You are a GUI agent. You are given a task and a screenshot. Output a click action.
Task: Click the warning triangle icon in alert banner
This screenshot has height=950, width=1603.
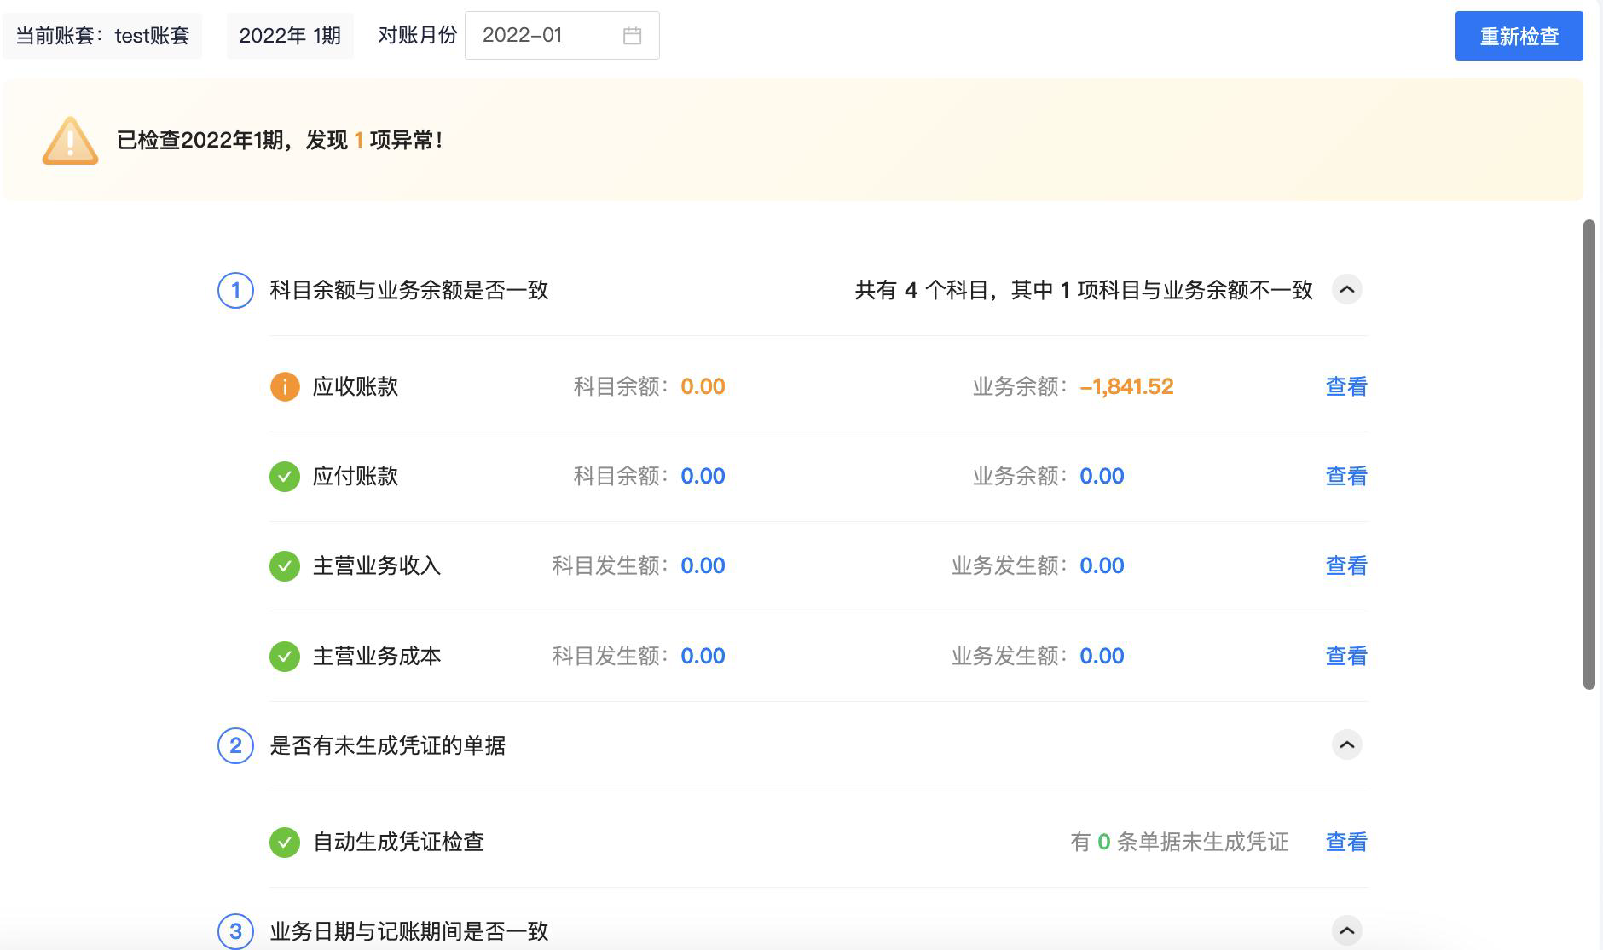coord(70,141)
